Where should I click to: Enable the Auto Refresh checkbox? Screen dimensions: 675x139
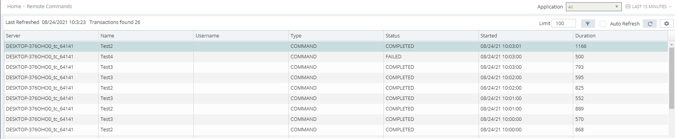tap(603, 24)
